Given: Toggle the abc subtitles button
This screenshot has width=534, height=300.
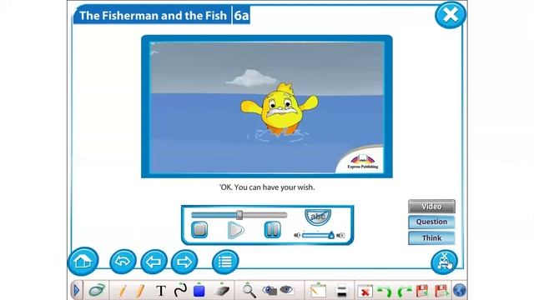Looking at the screenshot, I should pyautogui.click(x=318, y=217).
